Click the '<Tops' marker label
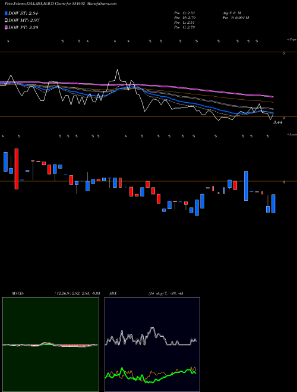297x392 pixels. coord(292,40)
